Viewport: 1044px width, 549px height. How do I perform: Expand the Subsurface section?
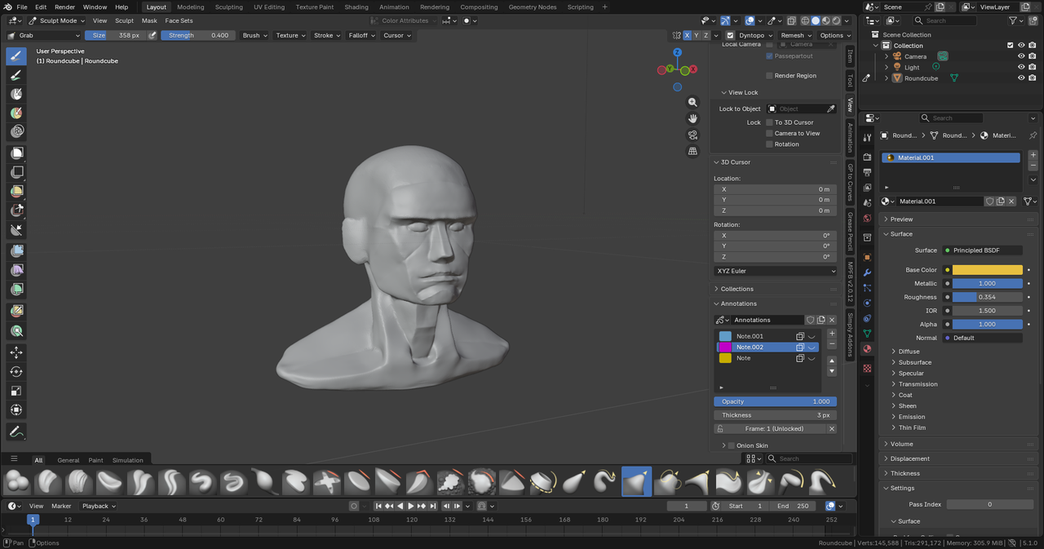click(914, 362)
